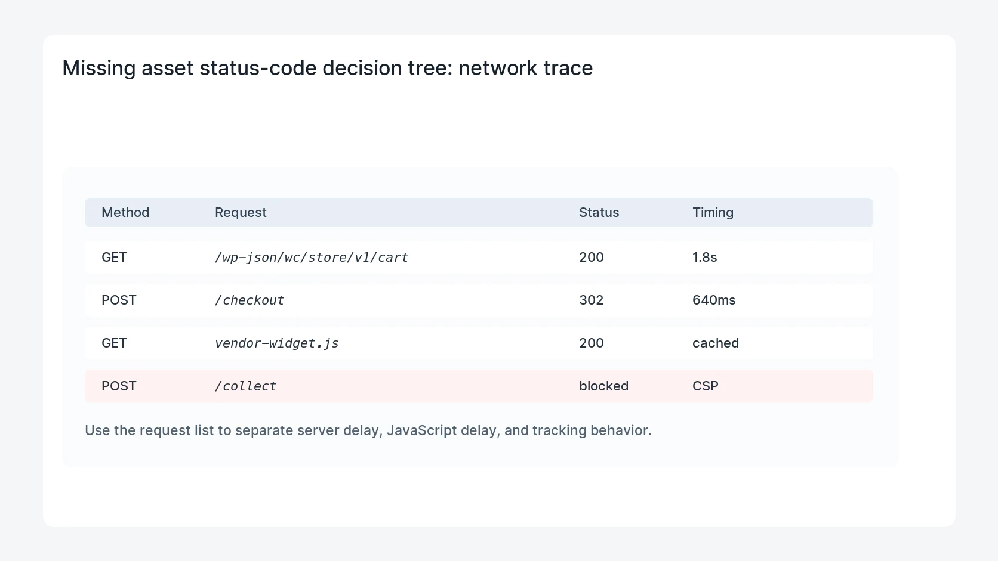Click POST in the /collect row
Image resolution: width=998 pixels, height=561 pixels.
119,386
